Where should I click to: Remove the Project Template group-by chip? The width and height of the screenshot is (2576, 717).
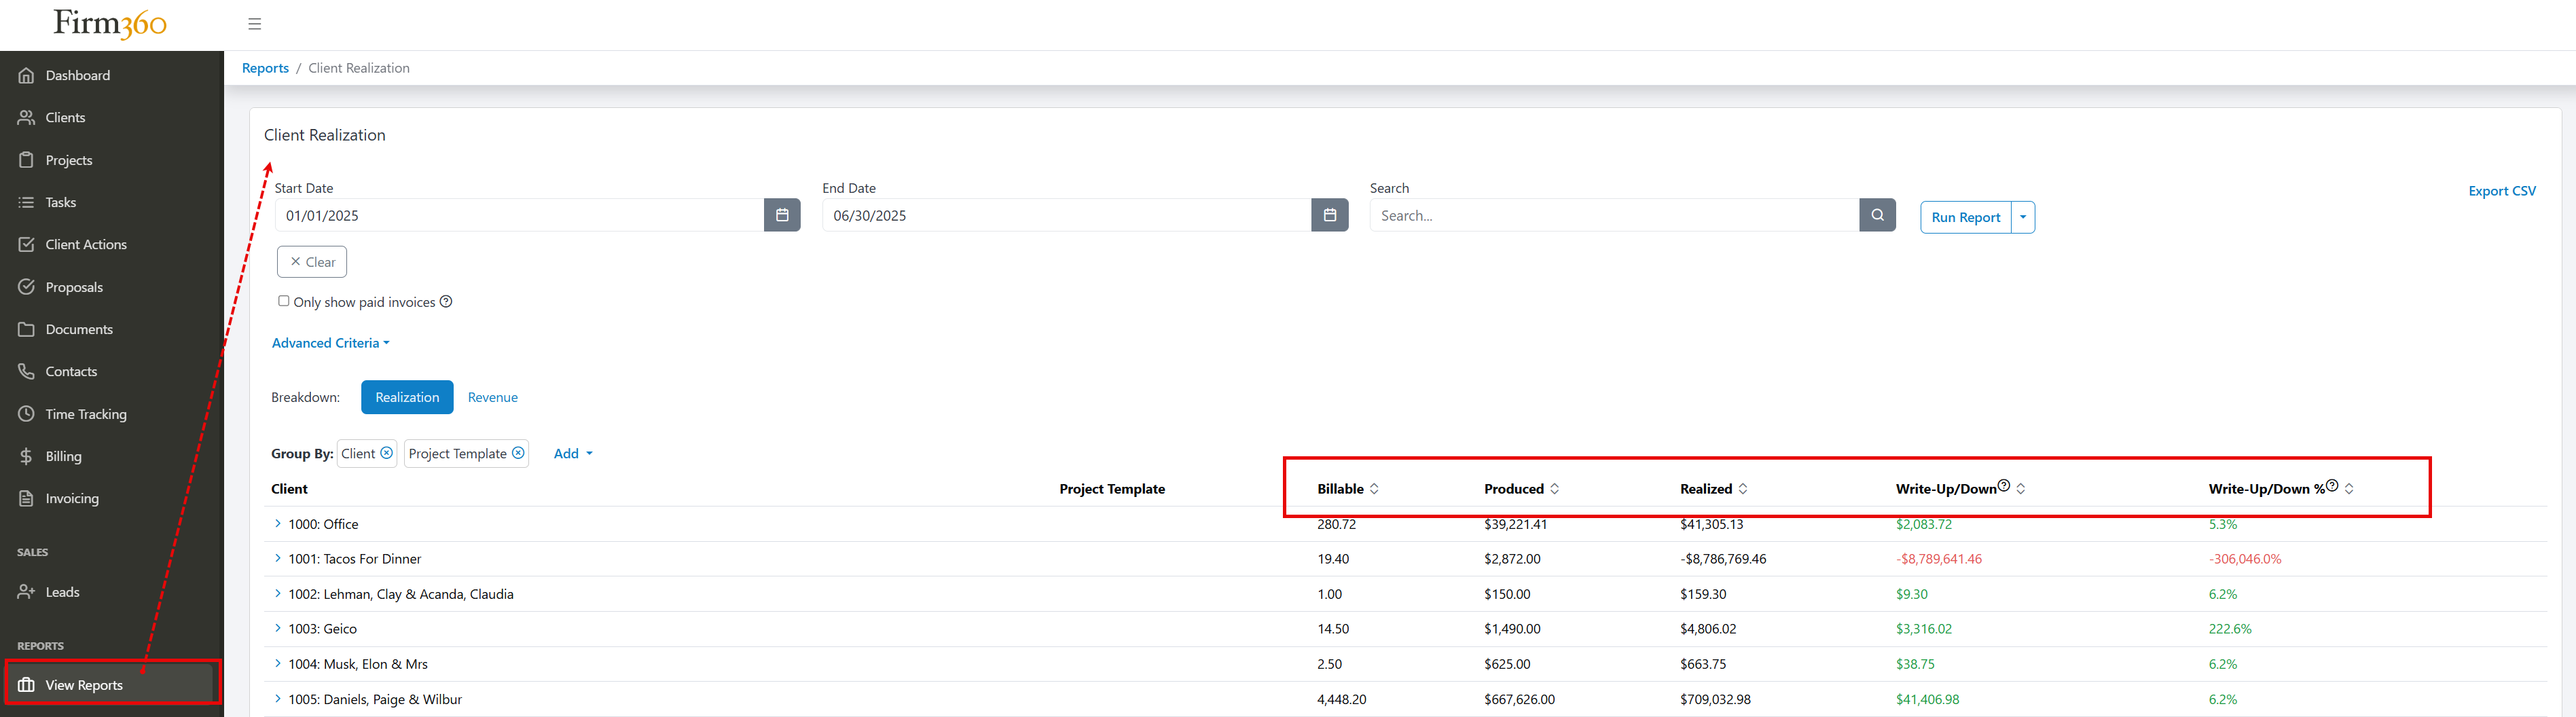click(518, 452)
